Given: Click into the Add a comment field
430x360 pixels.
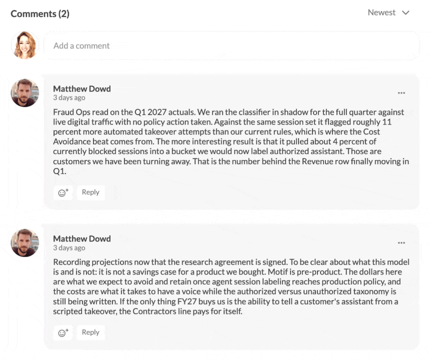Looking at the screenshot, I should tap(231, 45).
